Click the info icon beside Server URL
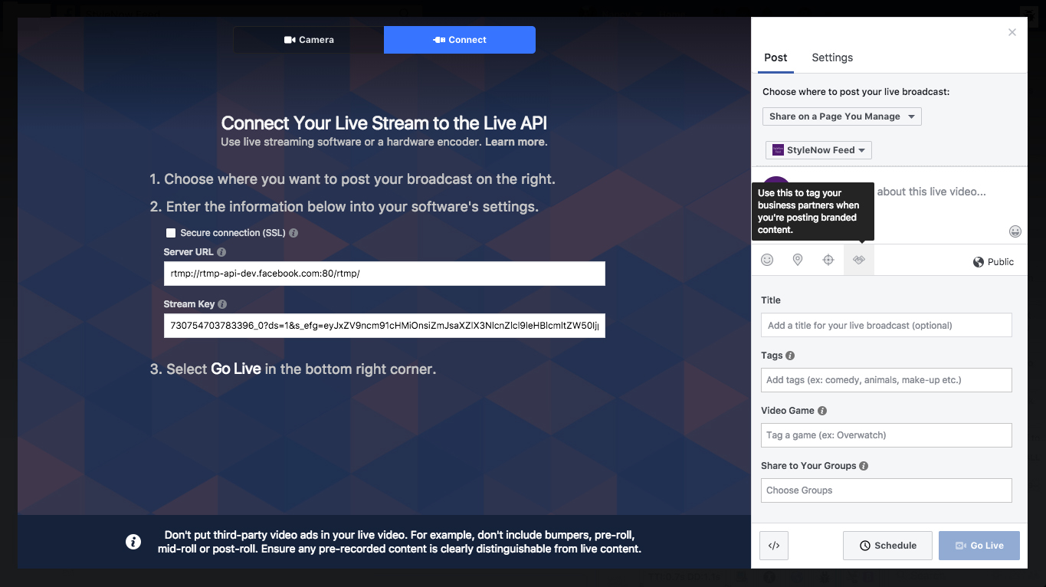This screenshot has width=1046, height=587. point(221,252)
